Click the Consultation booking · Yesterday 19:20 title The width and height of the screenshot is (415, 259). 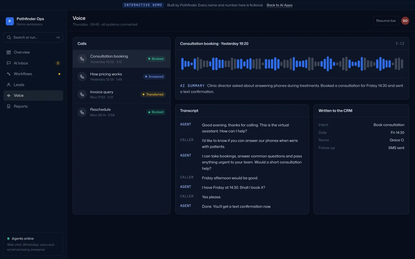pyautogui.click(x=214, y=44)
